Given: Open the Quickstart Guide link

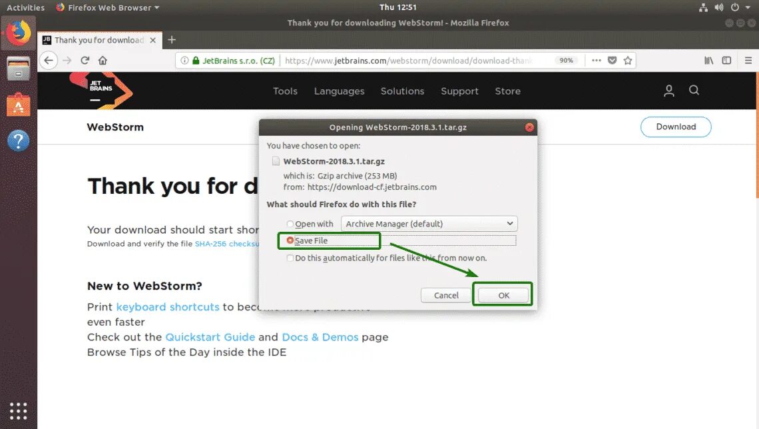Looking at the screenshot, I should [x=210, y=337].
